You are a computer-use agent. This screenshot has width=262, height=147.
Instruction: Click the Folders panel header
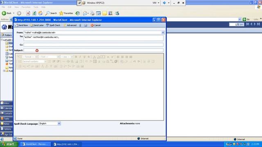(7, 35)
